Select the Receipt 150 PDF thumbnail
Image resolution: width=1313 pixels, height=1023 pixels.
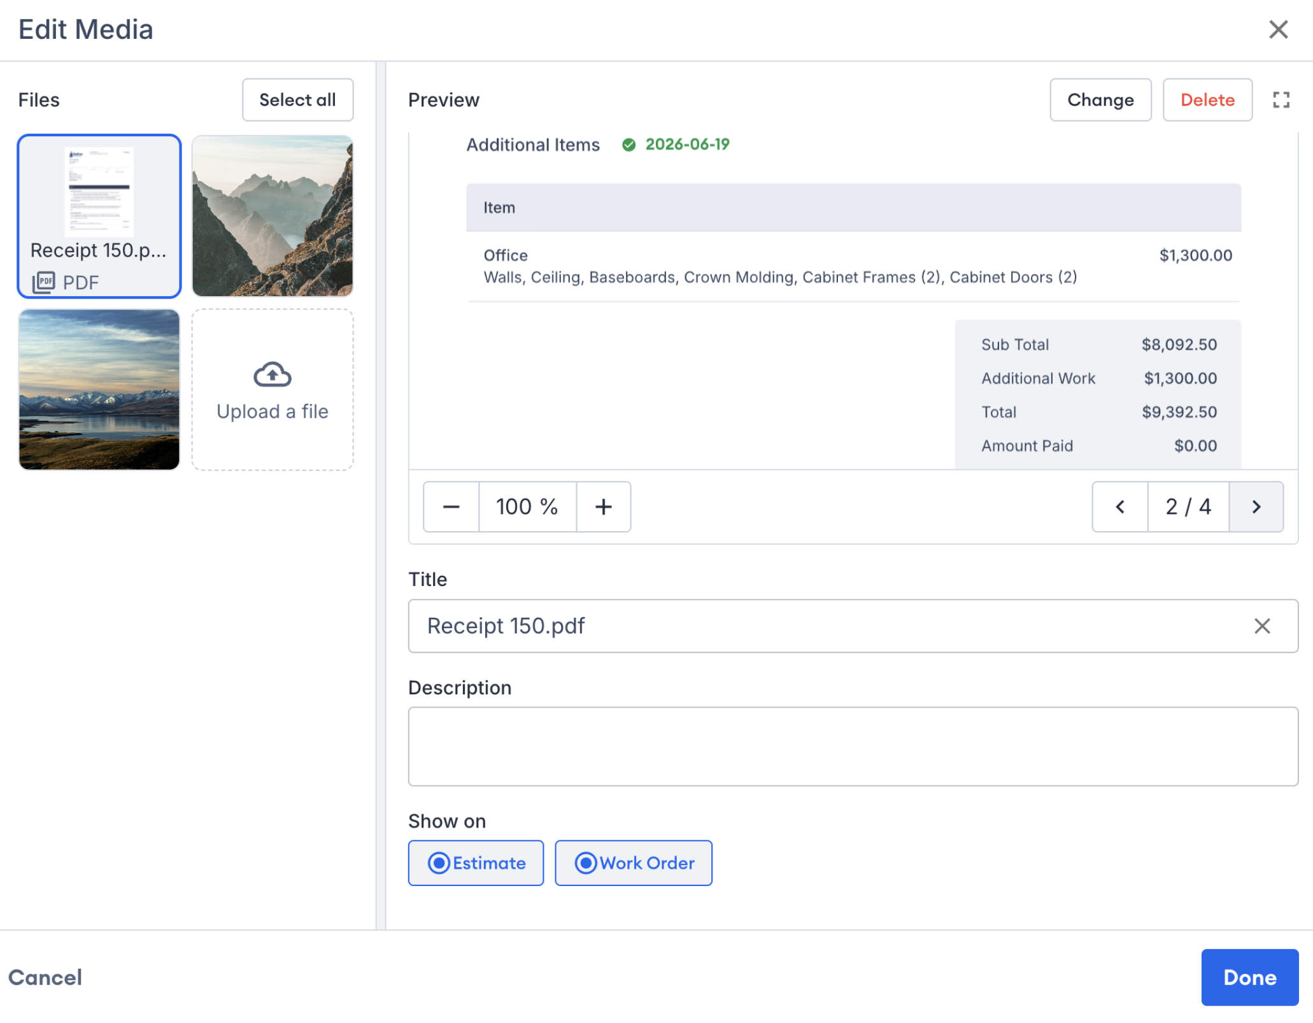99,216
